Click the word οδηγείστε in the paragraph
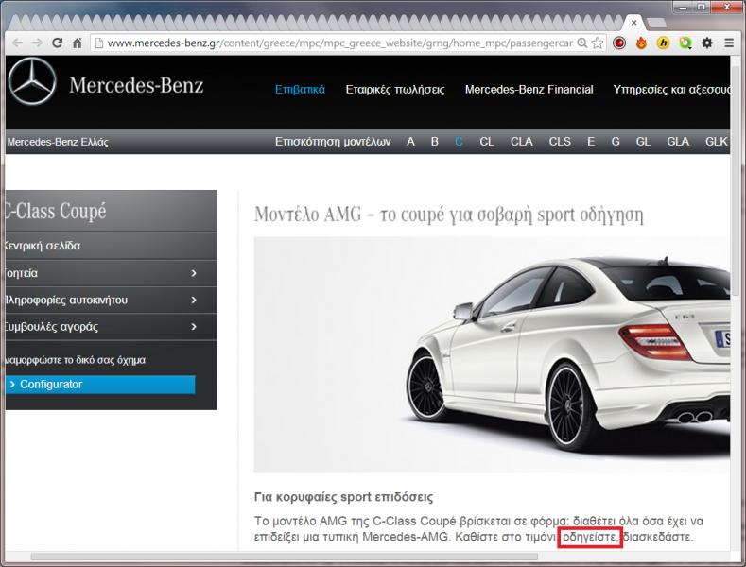This screenshot has width=746, height=567. click(x=589, y=537)
